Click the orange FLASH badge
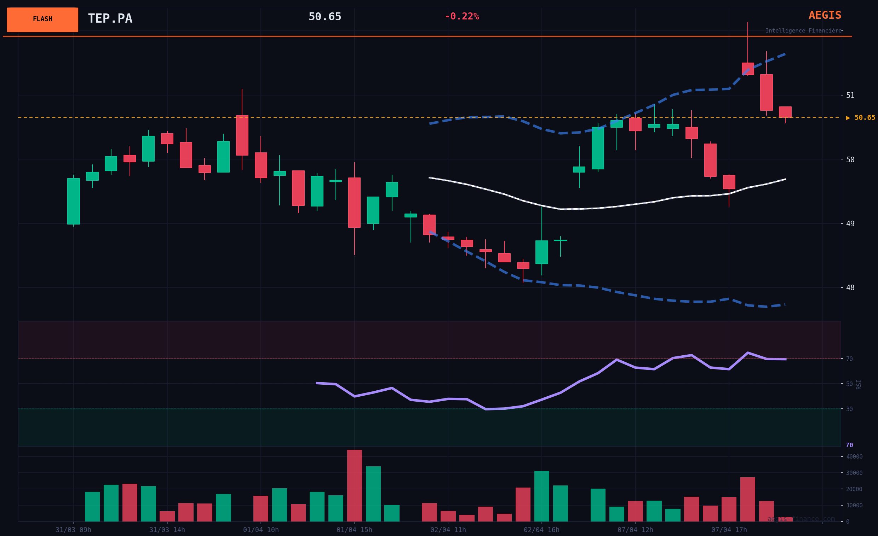This screenshot has height=536, width=878. coord(42,19)
